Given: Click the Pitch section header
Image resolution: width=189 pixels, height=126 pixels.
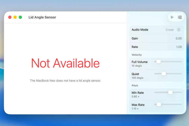Looking at the screenshot, I should pyautogui.click(x=135, y=86).
